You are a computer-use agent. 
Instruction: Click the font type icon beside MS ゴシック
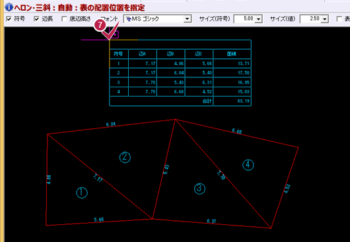click(x=129, y=19)
